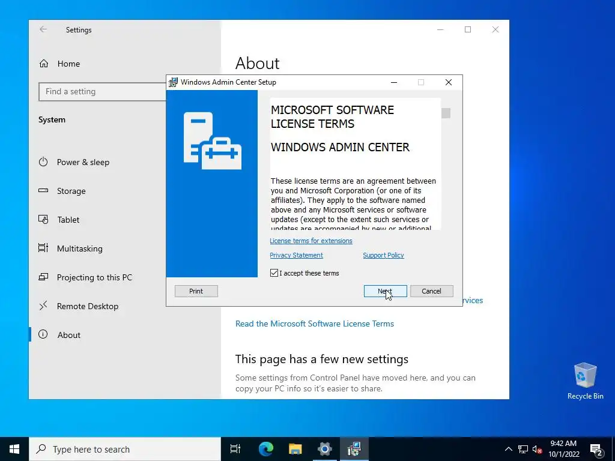This screenshot has height=461, width=615.
Task: Open the Recycle Bin on desktop
Action: [585, 381]
